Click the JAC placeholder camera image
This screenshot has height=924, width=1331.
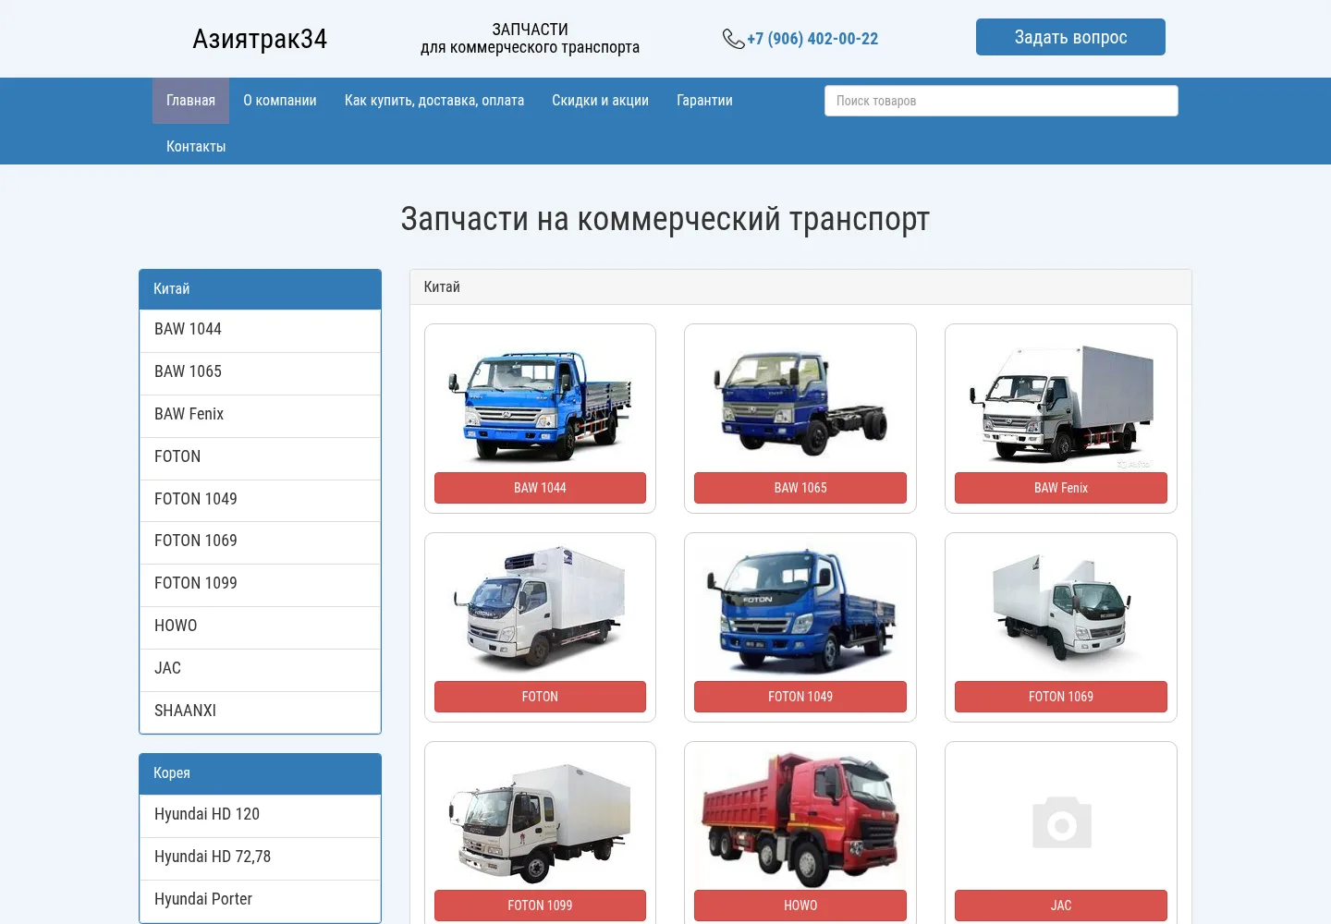pyautogui.click(x=1061, y=822)
